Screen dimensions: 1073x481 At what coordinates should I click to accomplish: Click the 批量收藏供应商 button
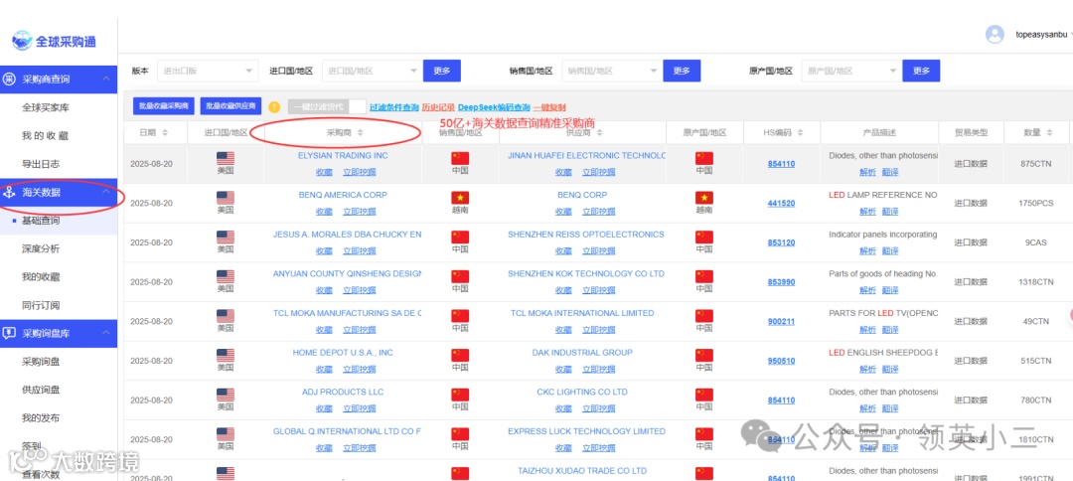pyautogui.click(x=230, y=106)
